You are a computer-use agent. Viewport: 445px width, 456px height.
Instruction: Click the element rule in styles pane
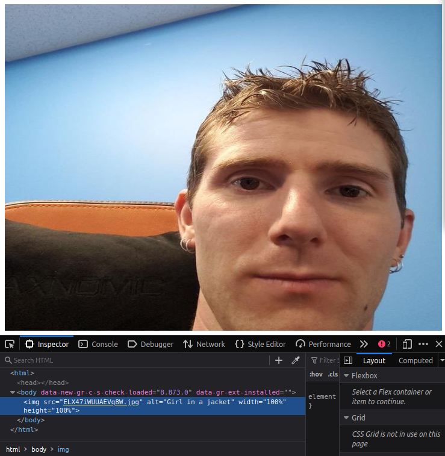coord(322,396)
